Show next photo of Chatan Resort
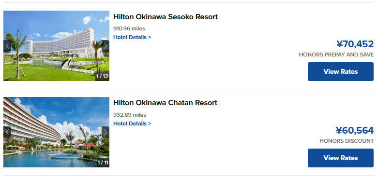The width and height of the screenshot is (377, 178). coord(106,132)
